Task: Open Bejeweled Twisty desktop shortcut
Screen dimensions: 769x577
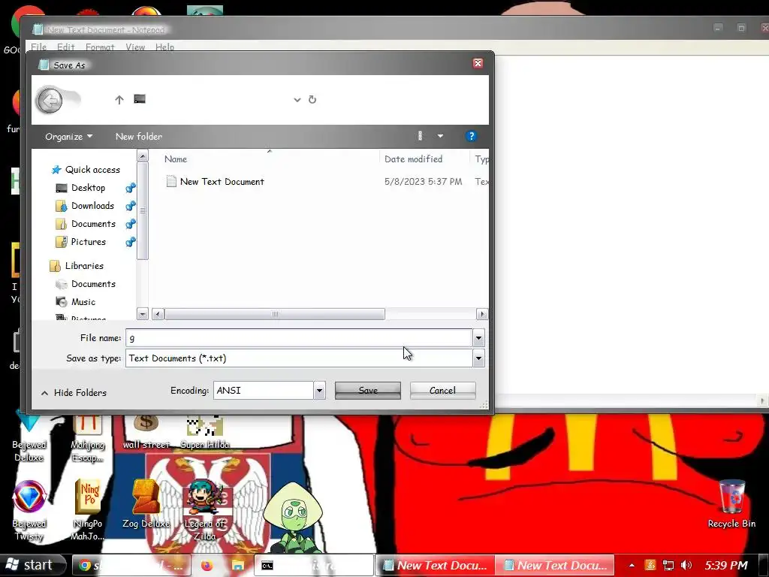Action: [29, 510]
